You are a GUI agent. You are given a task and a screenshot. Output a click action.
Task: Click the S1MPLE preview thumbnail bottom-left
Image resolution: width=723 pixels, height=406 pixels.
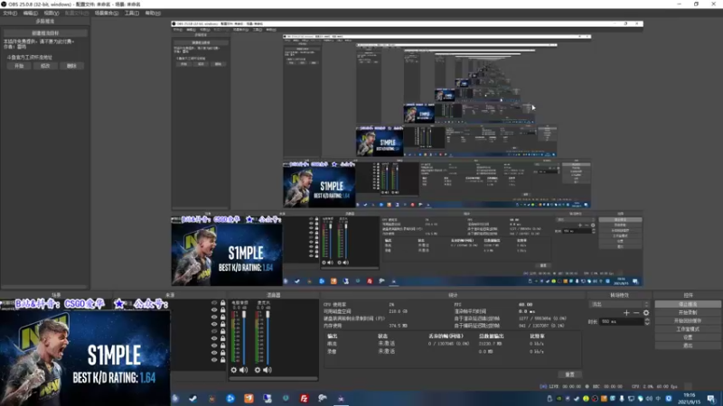coord(85,356)
